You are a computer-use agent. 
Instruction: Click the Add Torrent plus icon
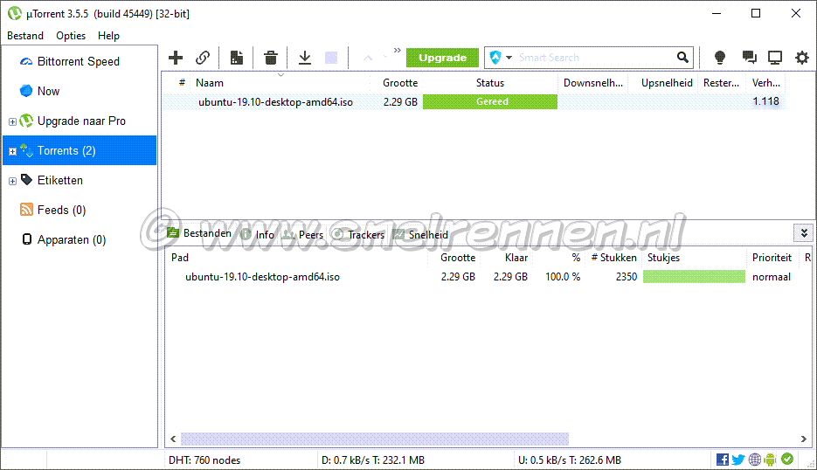176,58
